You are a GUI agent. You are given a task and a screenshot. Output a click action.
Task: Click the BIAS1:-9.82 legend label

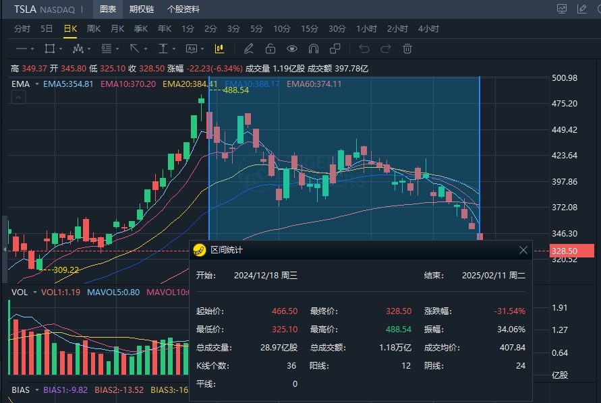pos(65,390)
